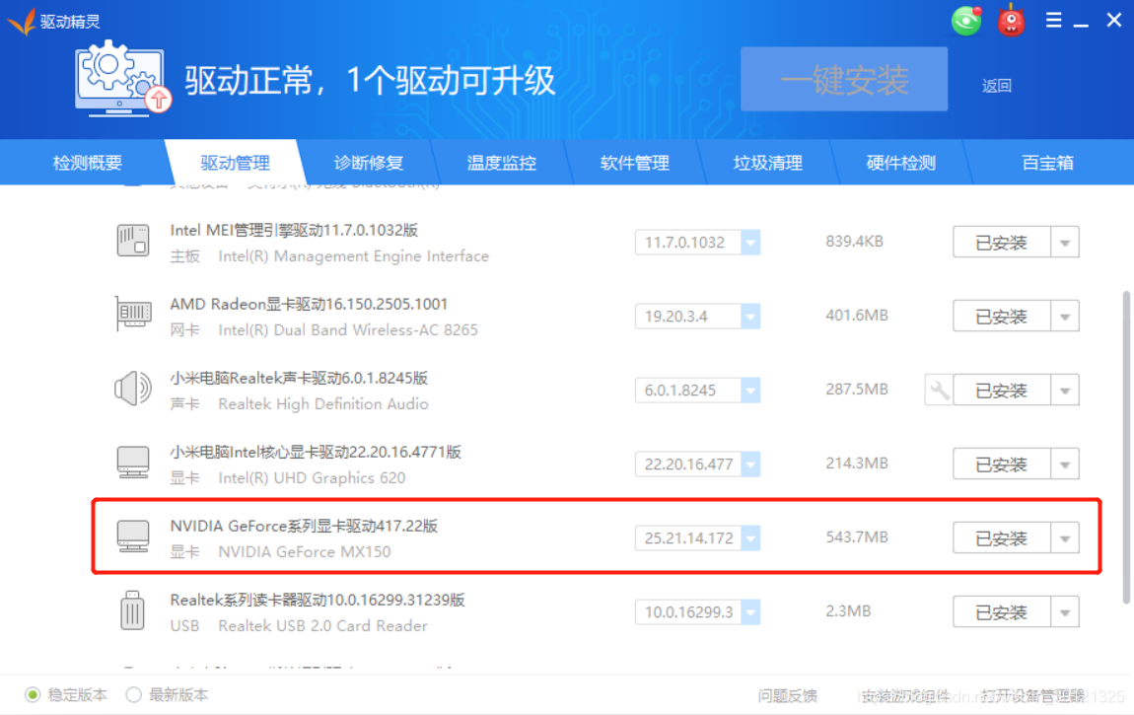The height and width of the screenshot is (715, 1134).
Task: Select the 最新版本 radio button
Action: click(133, 694)
